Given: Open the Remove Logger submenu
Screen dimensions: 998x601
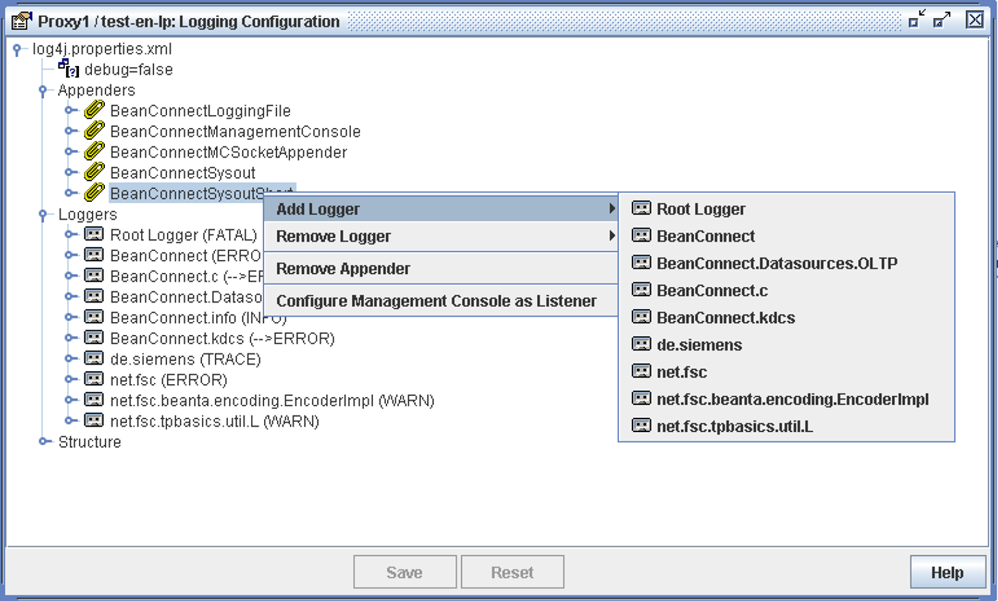Looking at the screenshot, I should (x=440, y=236).
